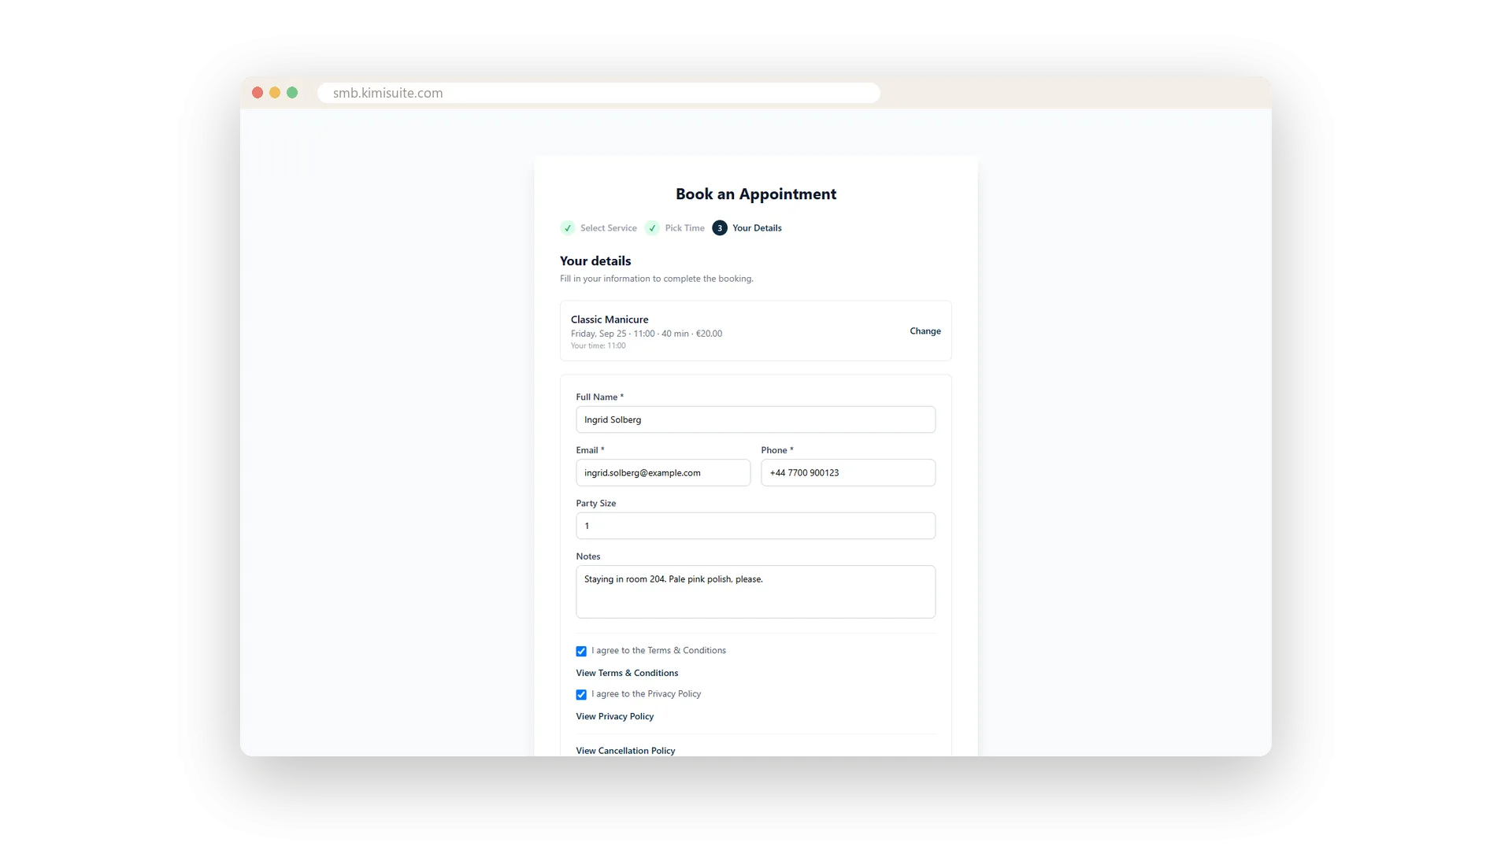This screenshot has height=850, width=1512.
Task: Click into the Phone input field
Action: tap(848, 473)
